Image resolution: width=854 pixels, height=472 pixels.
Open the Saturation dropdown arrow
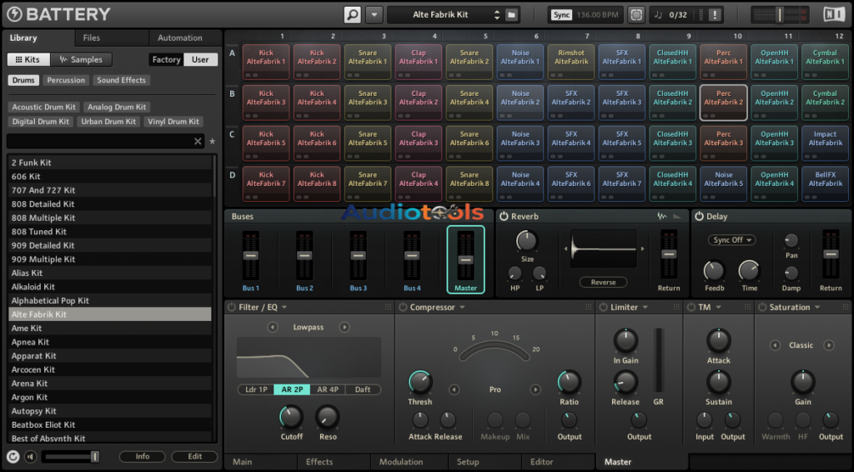(x=817, y=308)
